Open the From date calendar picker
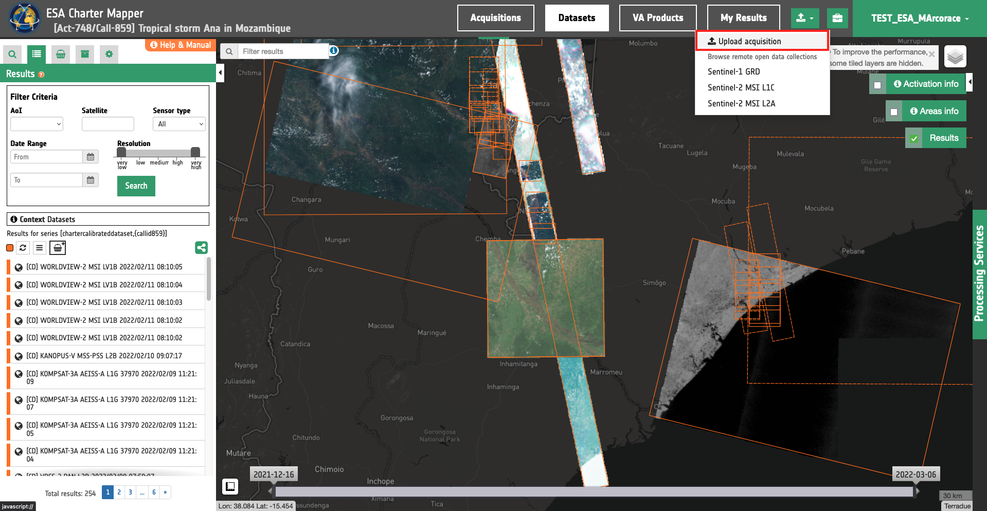This screenshot has height=511, width=987. pos(91,157)
